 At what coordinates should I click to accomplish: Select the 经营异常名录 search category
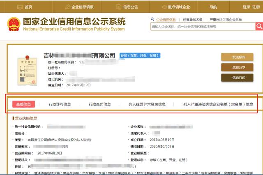click(x=193, y=20)
